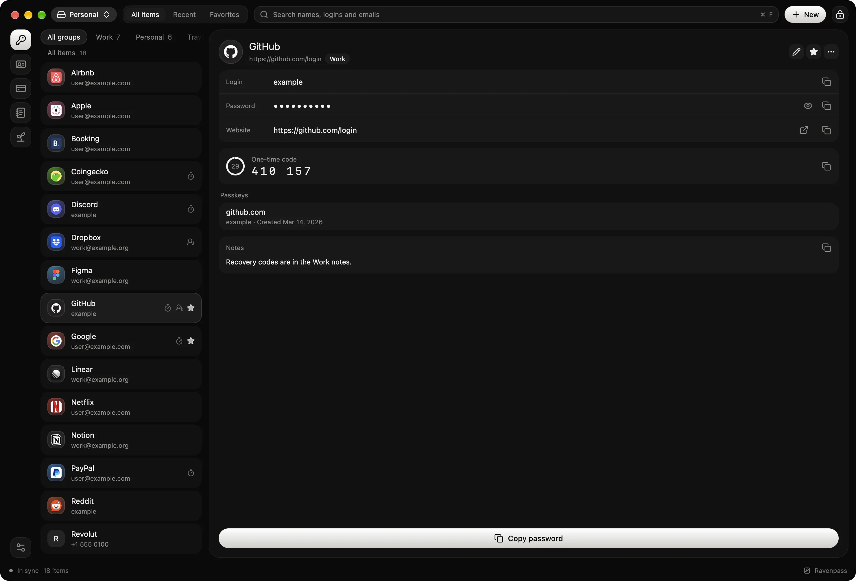Copy the one-time code
Image resolution: width=856 pixels, height=581 pixels.
(826, 166)
